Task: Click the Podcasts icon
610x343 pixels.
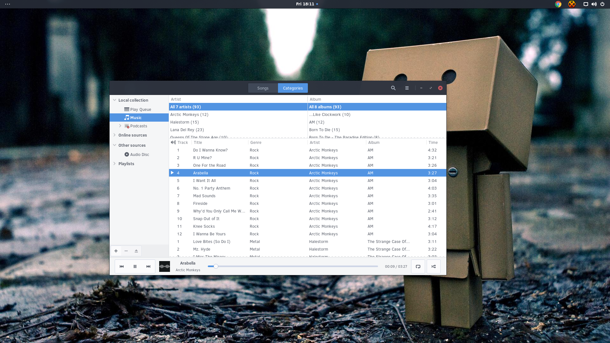Action: point(127,126)
